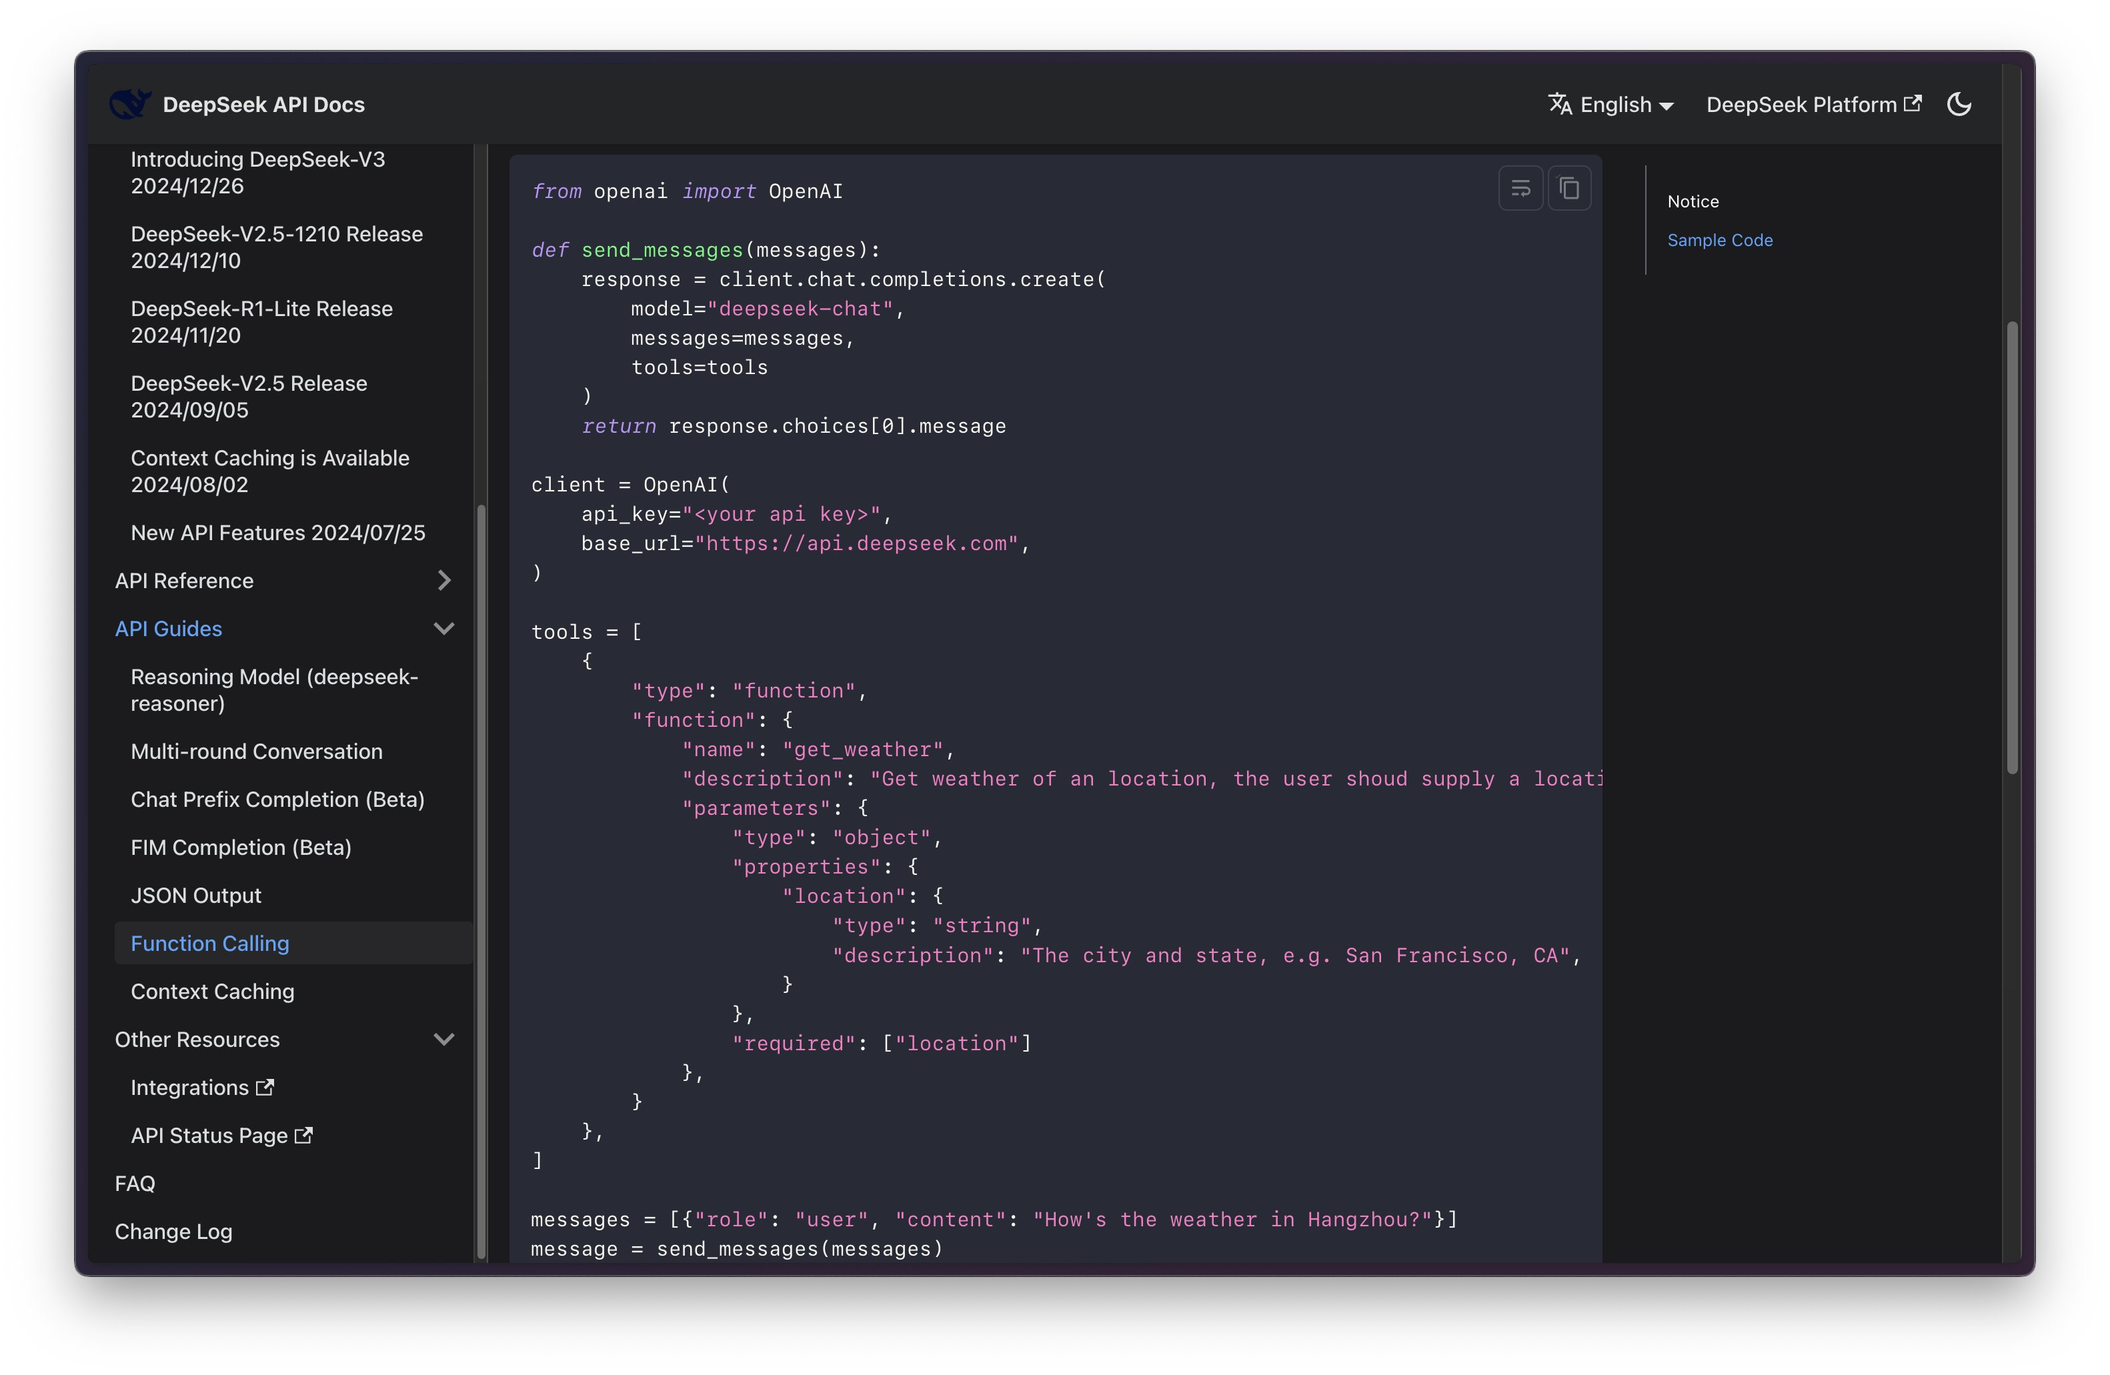Image resolution: width=2110 pixels, height=1375 pixels.
Task: Open Context Caching is Available 2024/08/02
Action: tap(270, 471)
